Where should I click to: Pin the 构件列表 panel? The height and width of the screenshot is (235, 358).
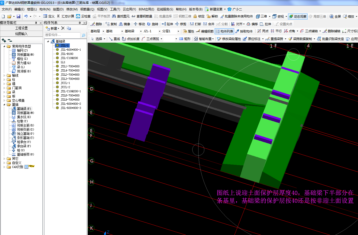coord(80,23)
